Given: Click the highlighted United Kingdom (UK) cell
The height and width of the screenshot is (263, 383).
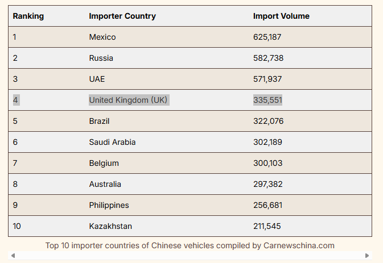Looking at the screenshot, I should point(129,100).
